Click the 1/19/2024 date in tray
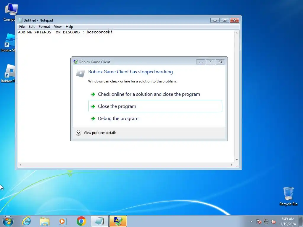The height and width of the screenshot is (227, 303). pos(288,224)
